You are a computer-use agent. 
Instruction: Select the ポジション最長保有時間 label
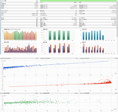point(45,93)
